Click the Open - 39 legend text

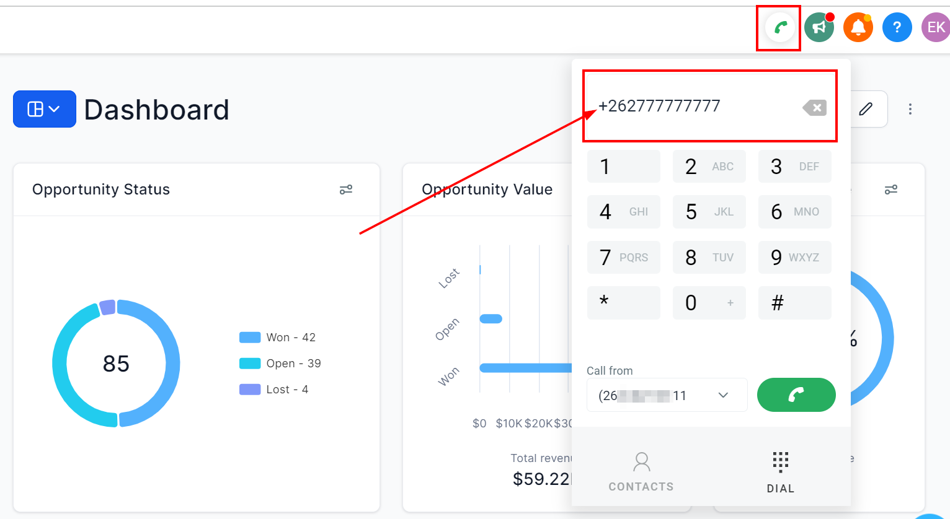[293, 364]
